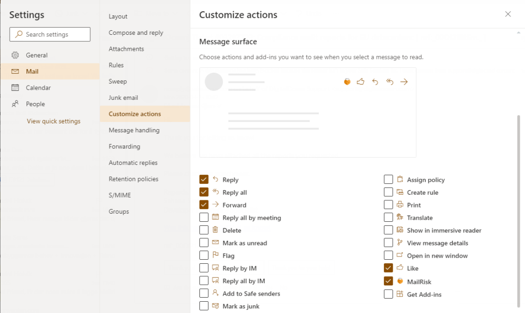This screenshot has height=313, width=525.
Task: Click the Reply arrow icon in preview
Action: coord(375,82)
